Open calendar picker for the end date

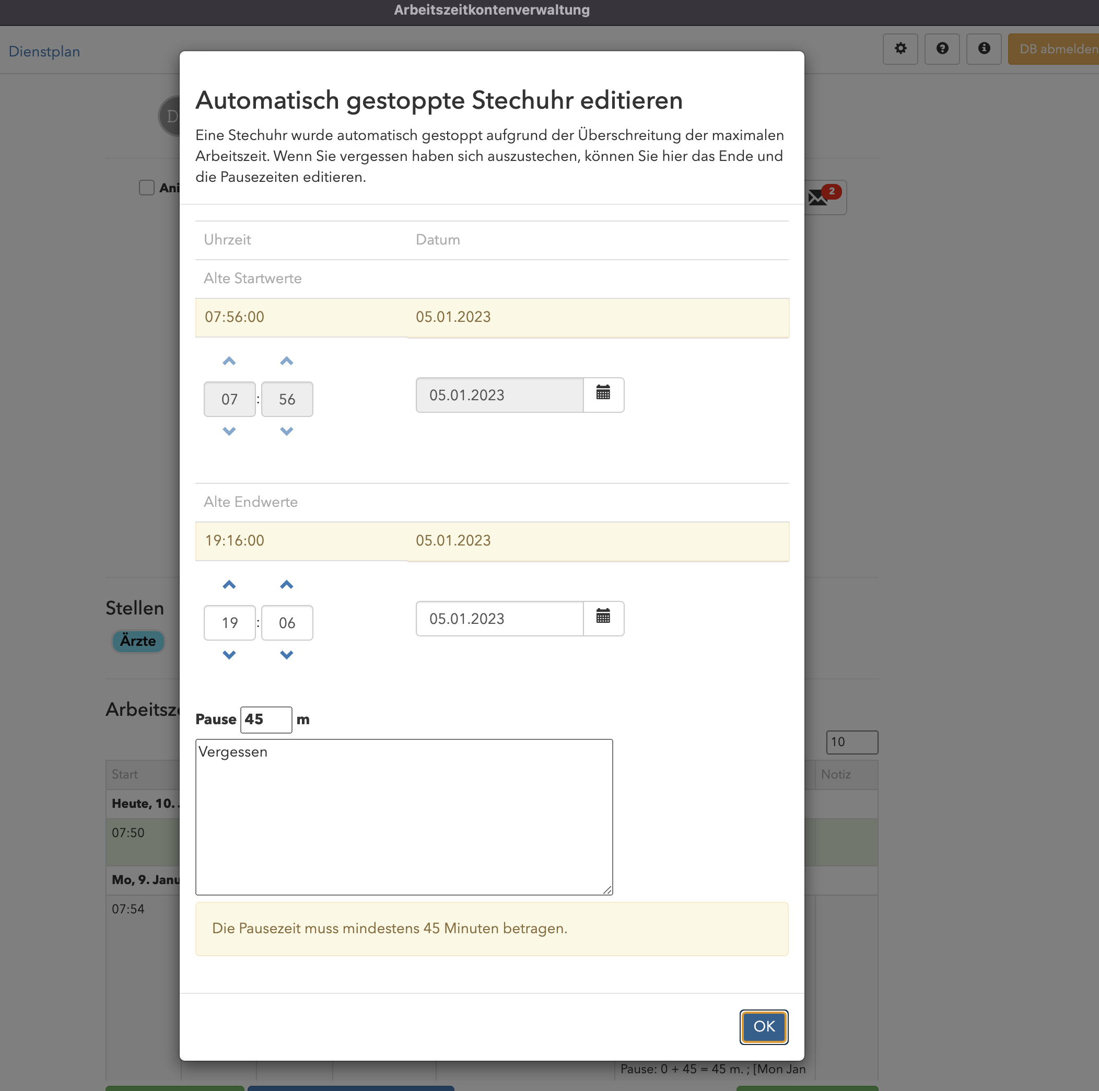coord(603,618)
